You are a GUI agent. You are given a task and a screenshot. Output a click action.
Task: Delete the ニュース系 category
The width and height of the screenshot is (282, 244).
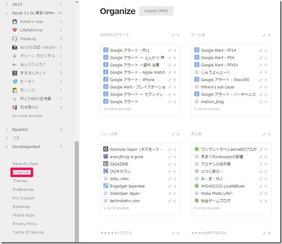[x=178, y=134]
